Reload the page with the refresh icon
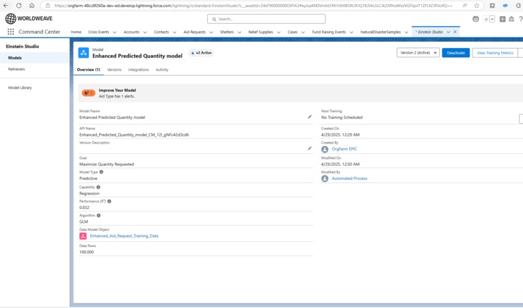This screenshot has height=308, width=523. click(19, 5)
